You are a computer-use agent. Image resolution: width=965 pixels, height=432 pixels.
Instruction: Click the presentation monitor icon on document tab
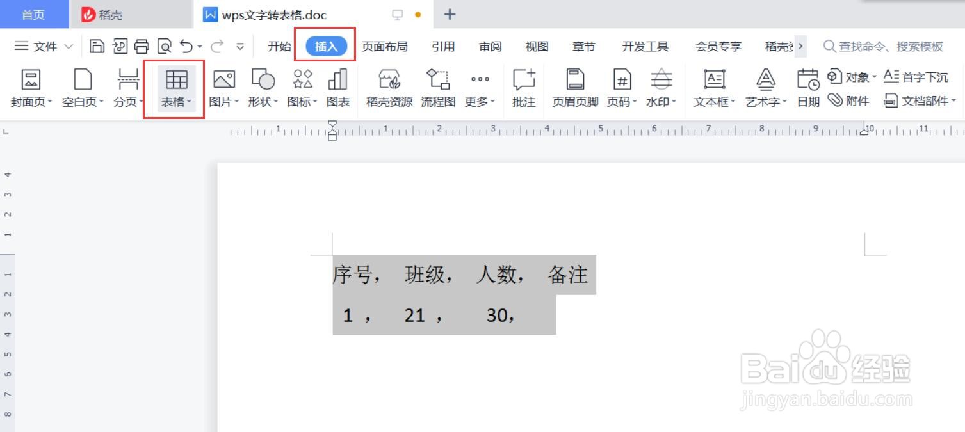398,14
